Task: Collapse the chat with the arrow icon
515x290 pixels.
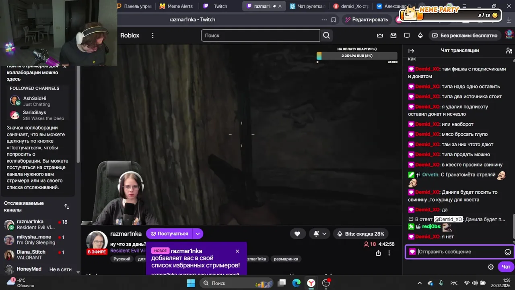Action: (x=411, y=50)
